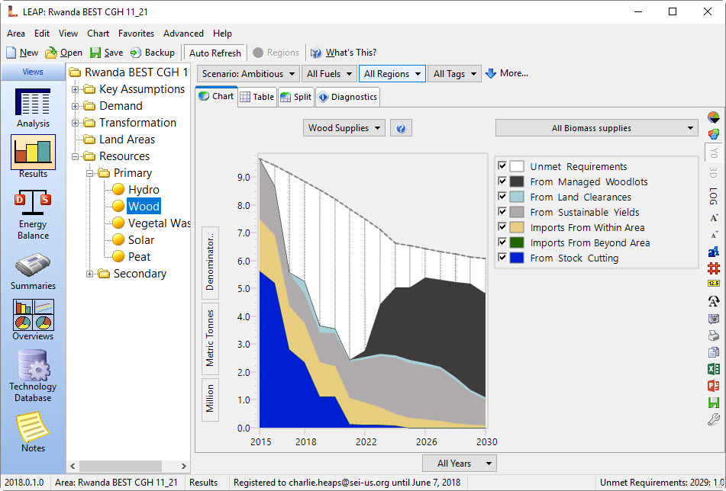Open the Technology Database view
This screenshot has height=491, width=726.
(x=33, y=376)
